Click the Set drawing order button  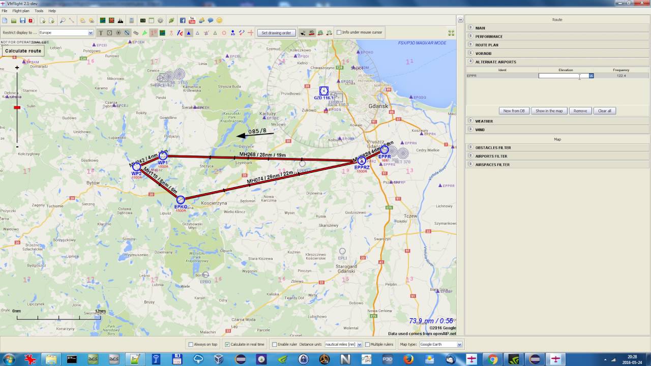tap(276, 33)
